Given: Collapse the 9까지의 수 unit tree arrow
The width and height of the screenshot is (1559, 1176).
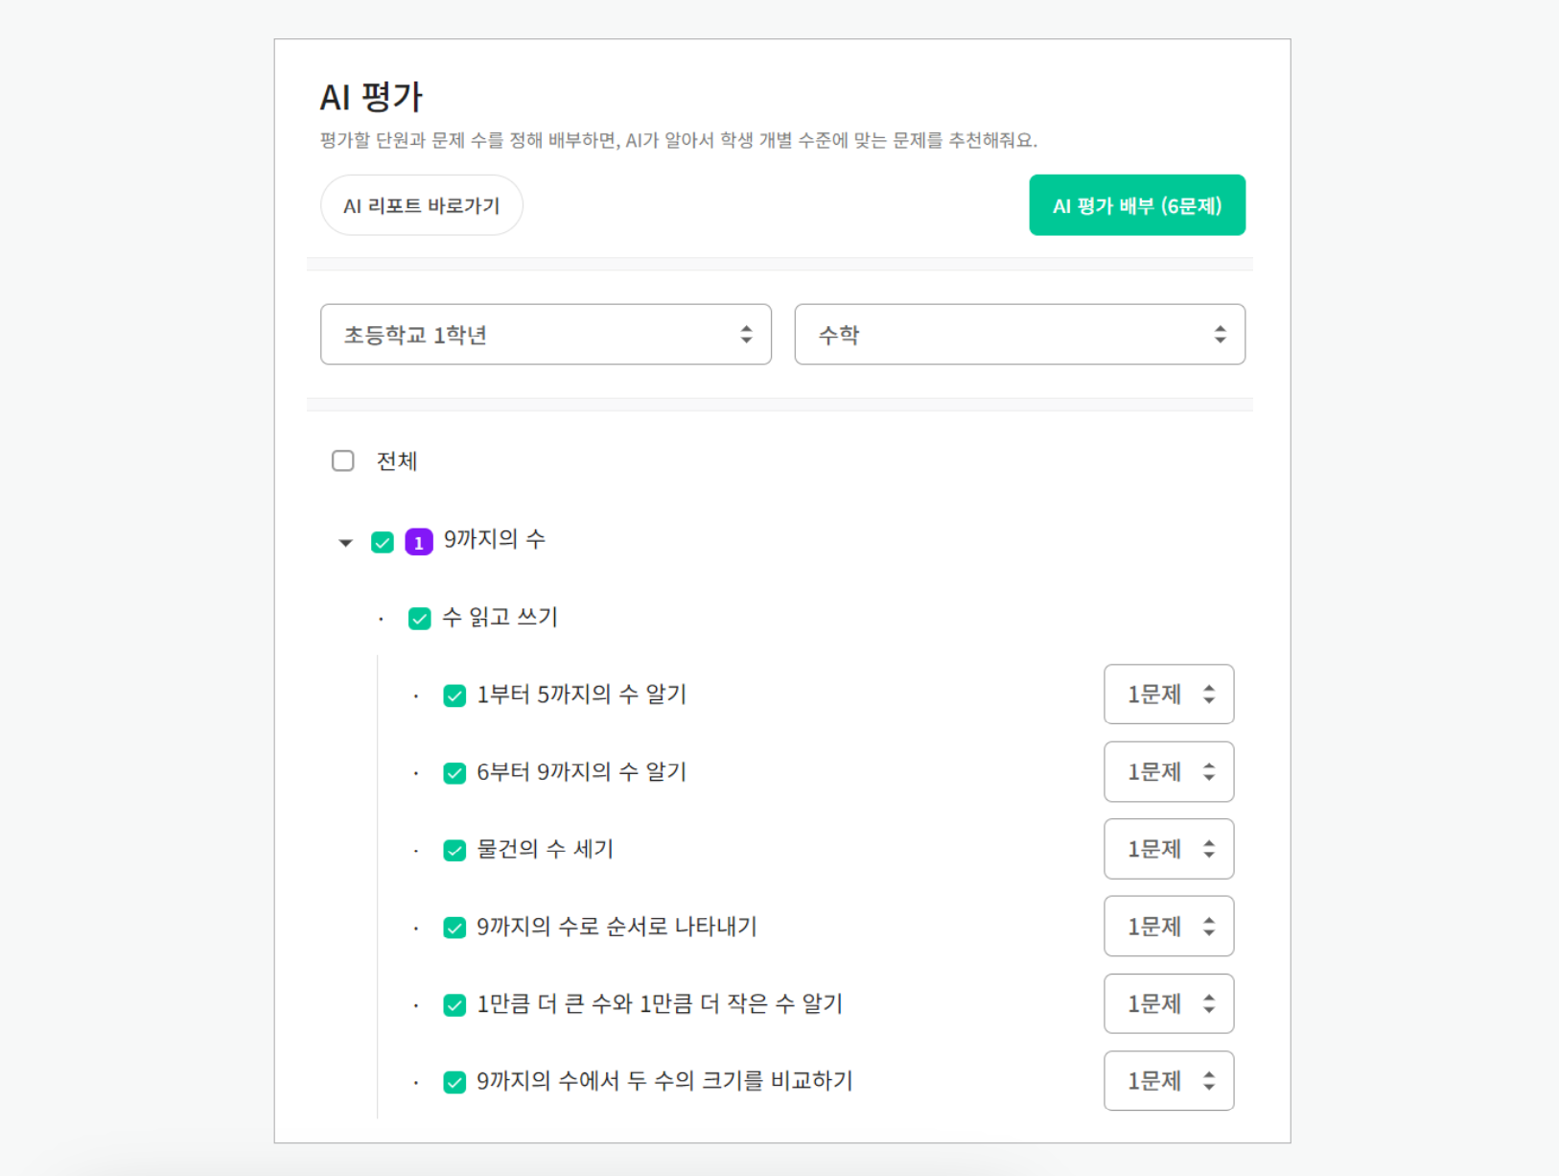Looking at the screenshot, I should tap(345, 543).
